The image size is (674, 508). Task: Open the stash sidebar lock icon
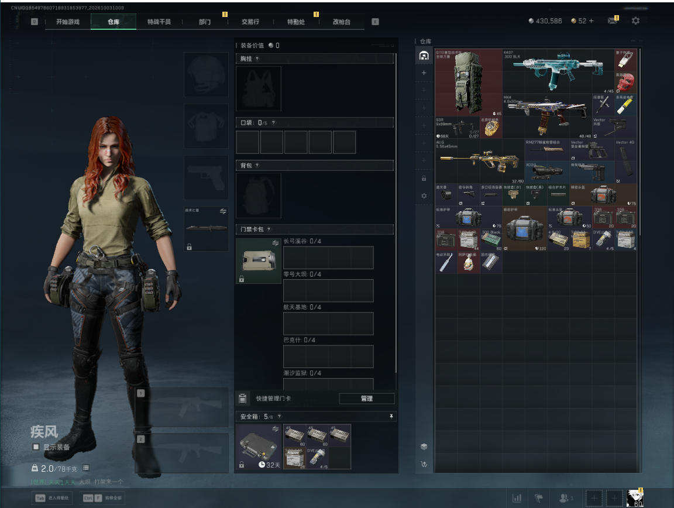coord(424,178)
